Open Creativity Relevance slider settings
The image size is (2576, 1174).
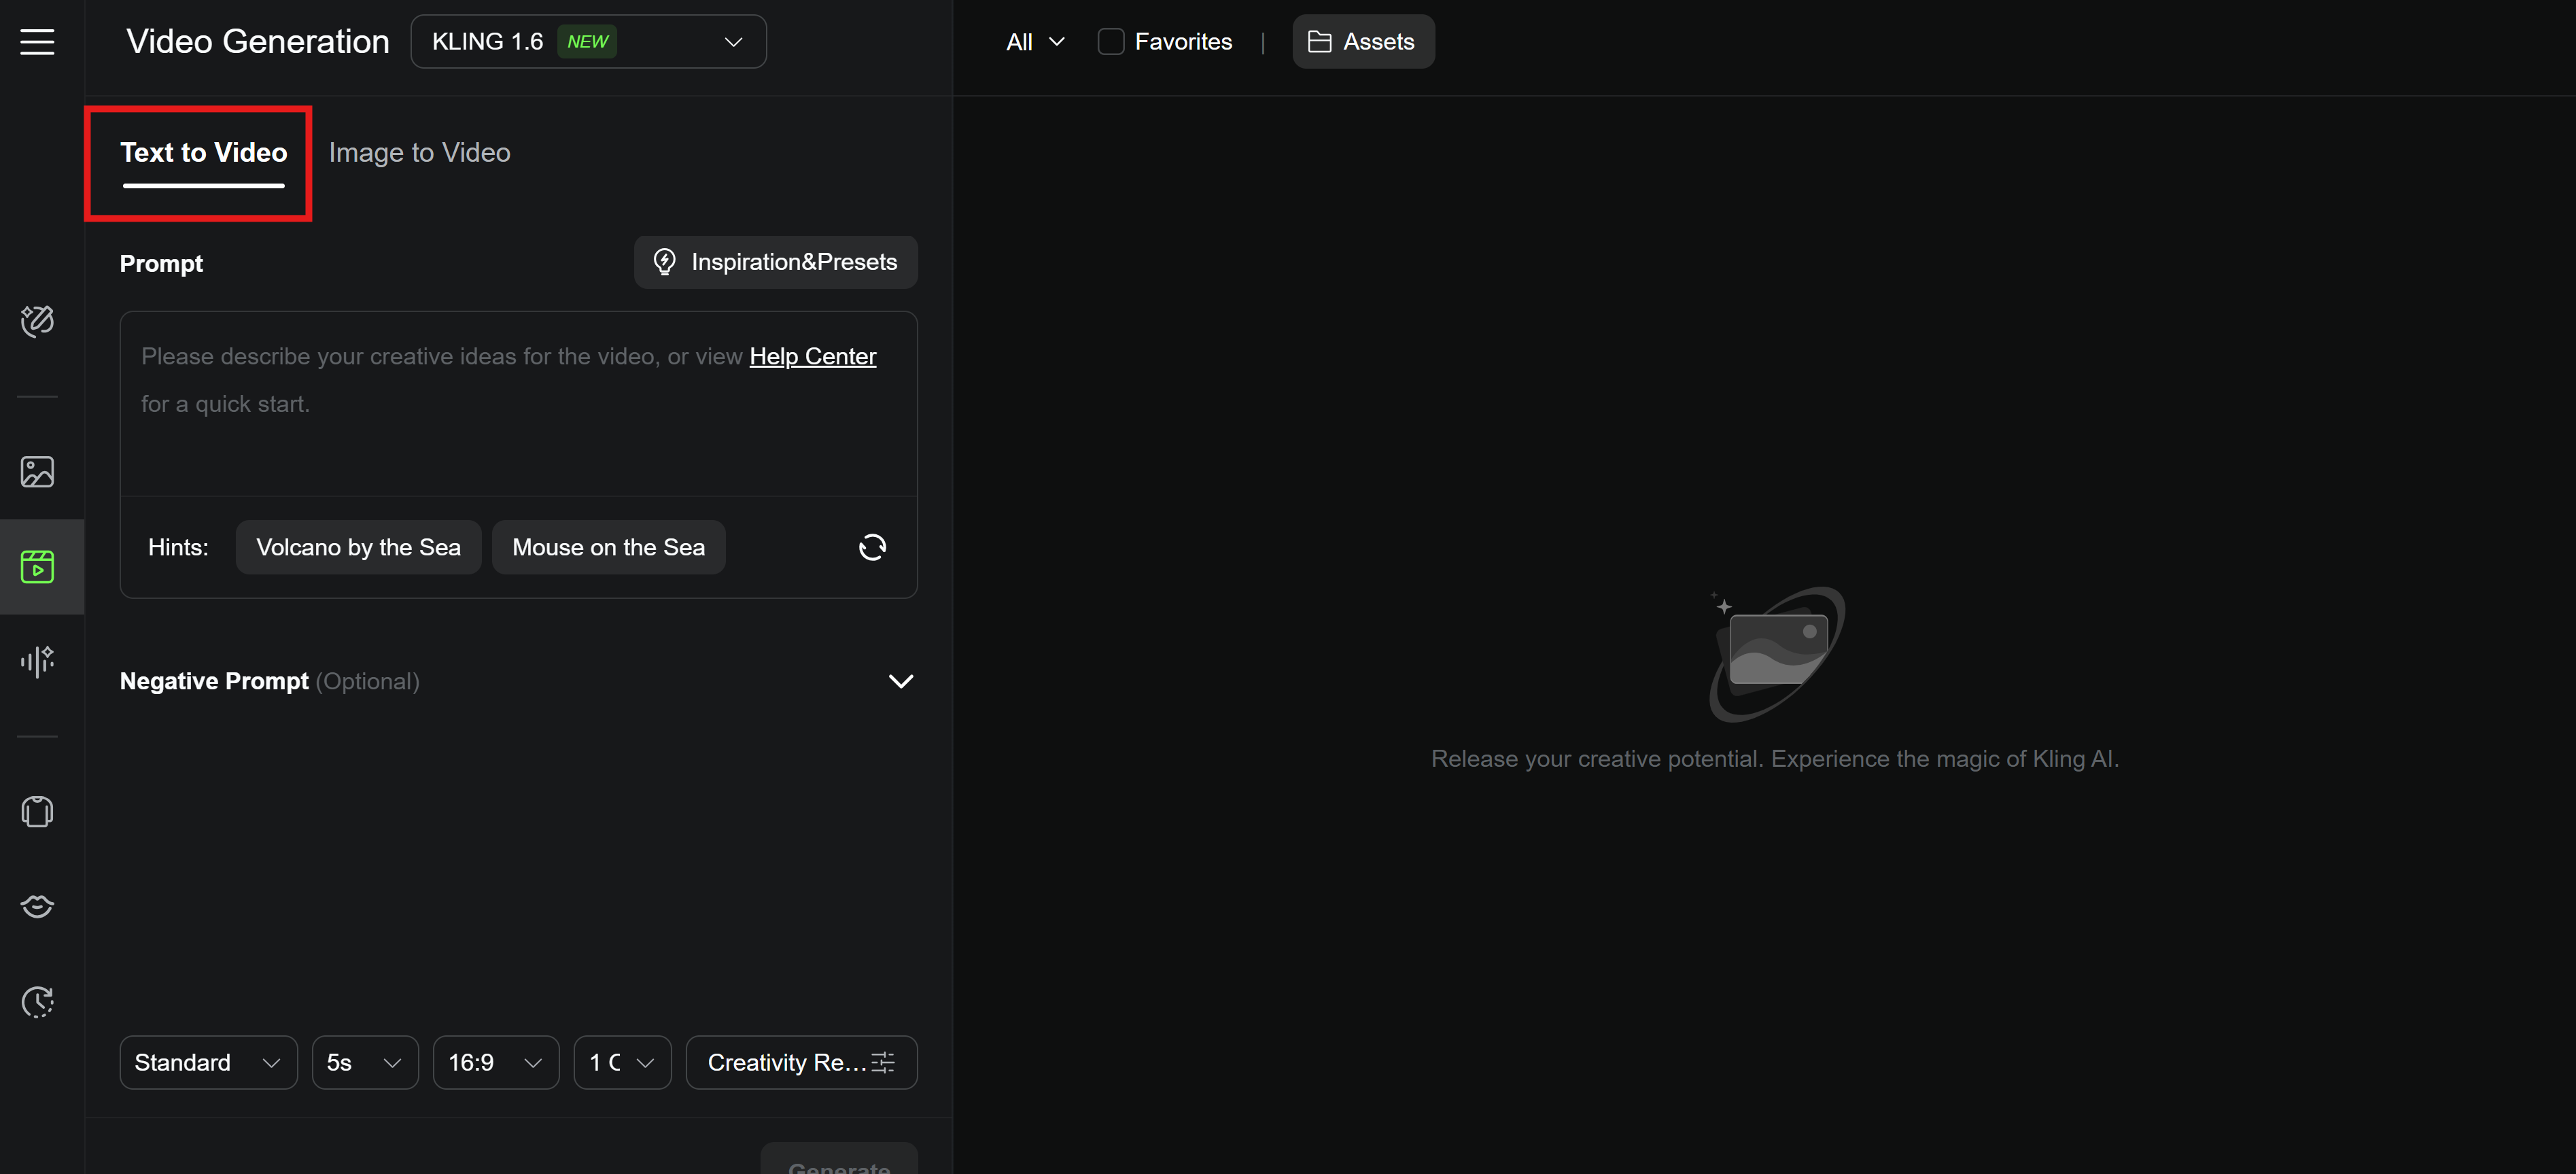click(x=800, y=1062)
